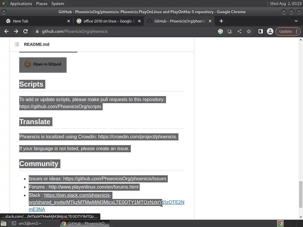Select the GitHub Chrome window taskbar item
Screen dimensions: 303x227
(x=85, y=223)
